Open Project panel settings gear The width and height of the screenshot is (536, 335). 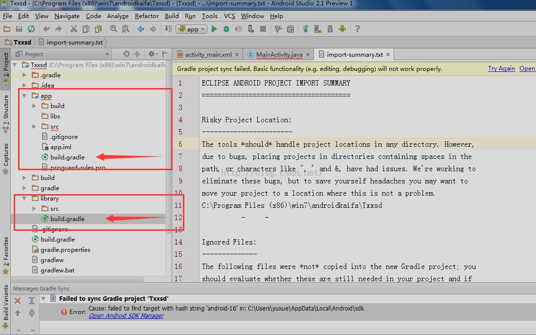coord(153,54)
